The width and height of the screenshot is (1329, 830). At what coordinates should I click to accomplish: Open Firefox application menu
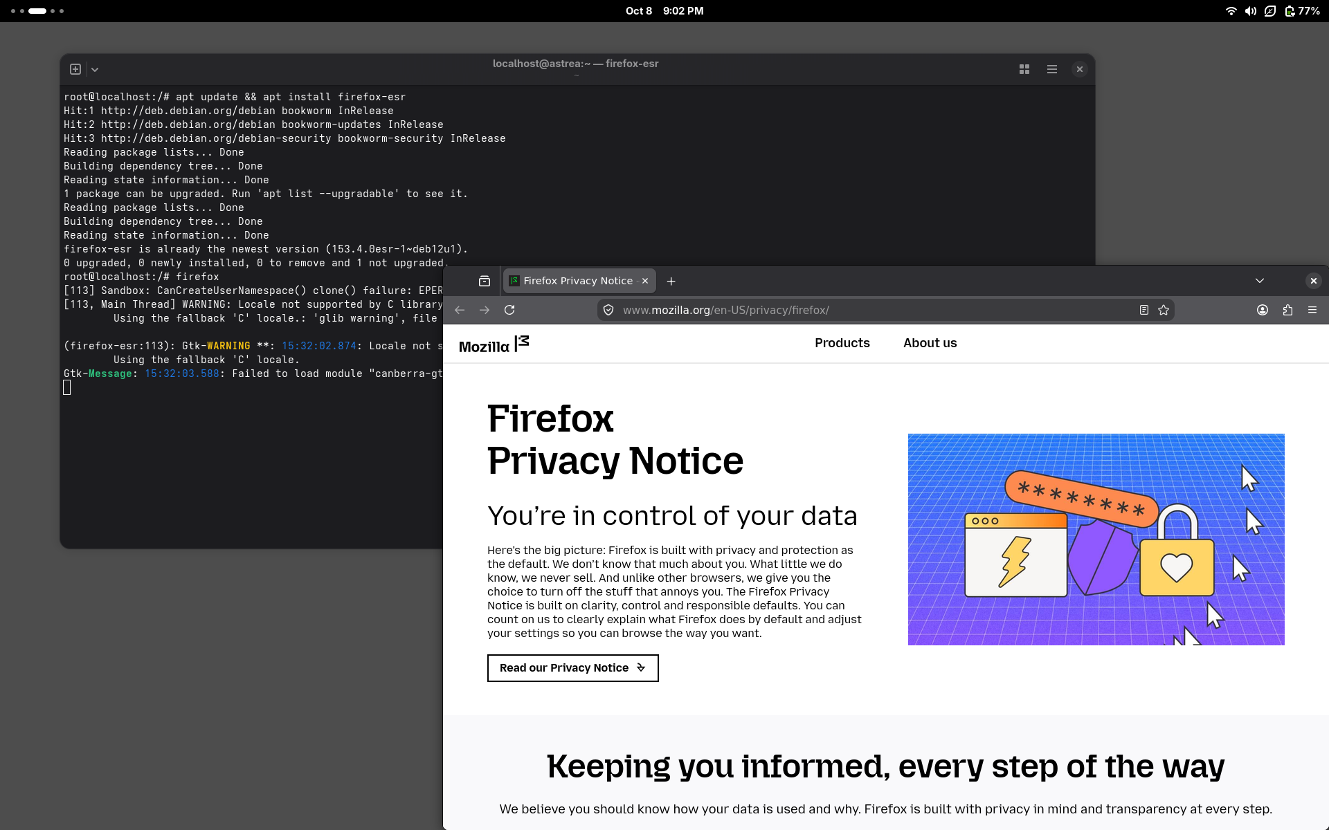1312,310
